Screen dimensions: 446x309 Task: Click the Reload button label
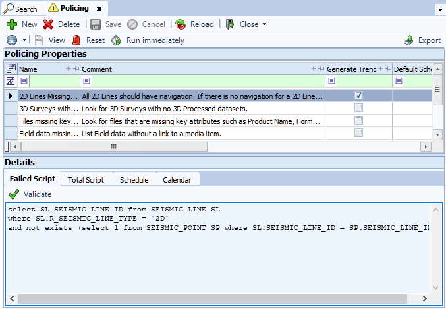pos(202,24)
